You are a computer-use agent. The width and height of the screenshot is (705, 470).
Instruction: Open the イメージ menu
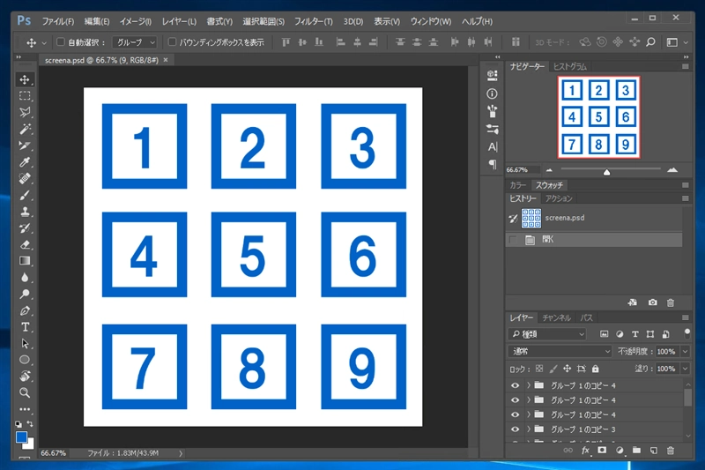(136, 21)
